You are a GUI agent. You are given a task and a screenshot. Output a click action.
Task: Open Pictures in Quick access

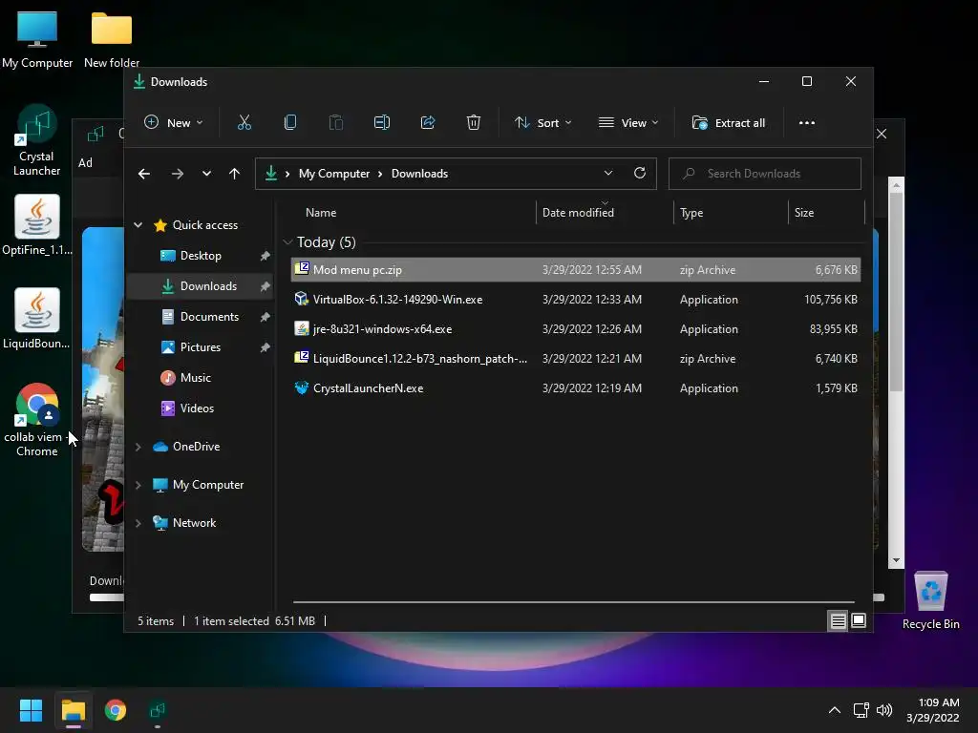(201, 347)
